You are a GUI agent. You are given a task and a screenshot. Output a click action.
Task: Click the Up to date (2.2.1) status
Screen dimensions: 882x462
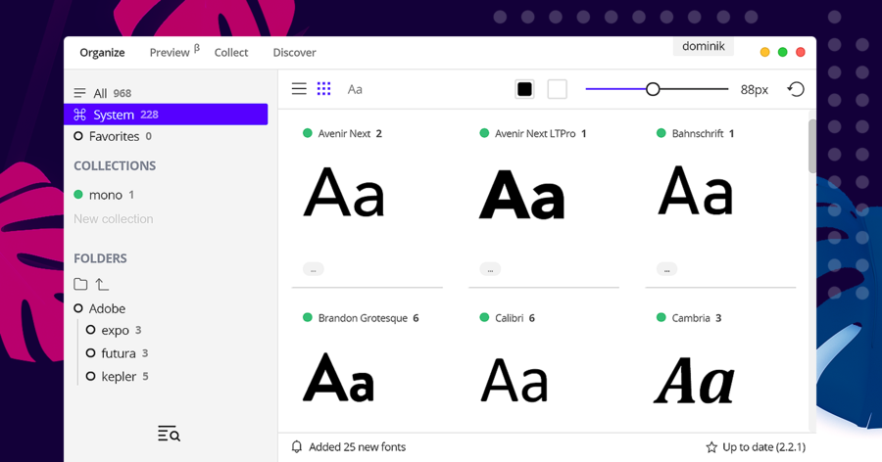(x=763, y=446)
